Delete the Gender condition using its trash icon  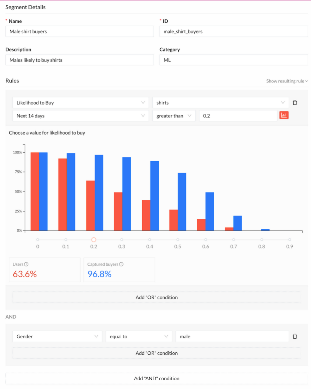[295, 336]
